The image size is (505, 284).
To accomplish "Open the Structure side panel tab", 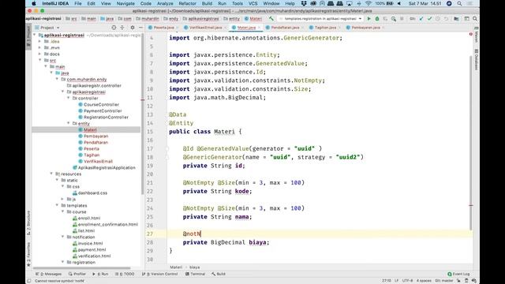I will click(x=28, y=222).
